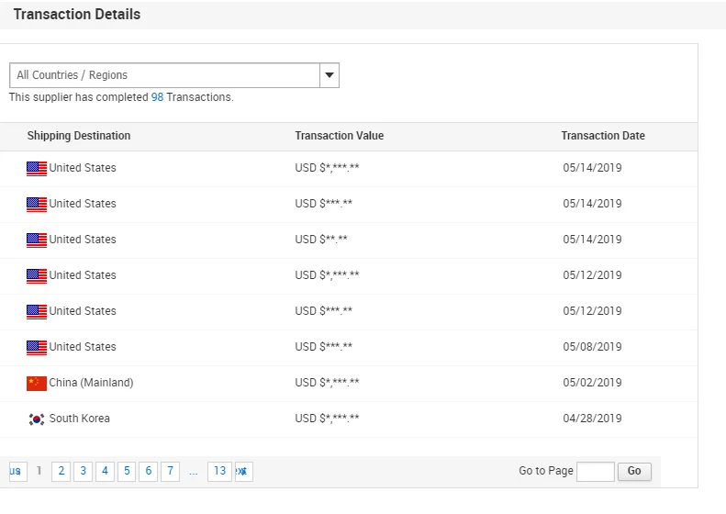This screenshot has width=726, height=514.
Task: Go to previous page using arrow icon
Action: [16, 471]
